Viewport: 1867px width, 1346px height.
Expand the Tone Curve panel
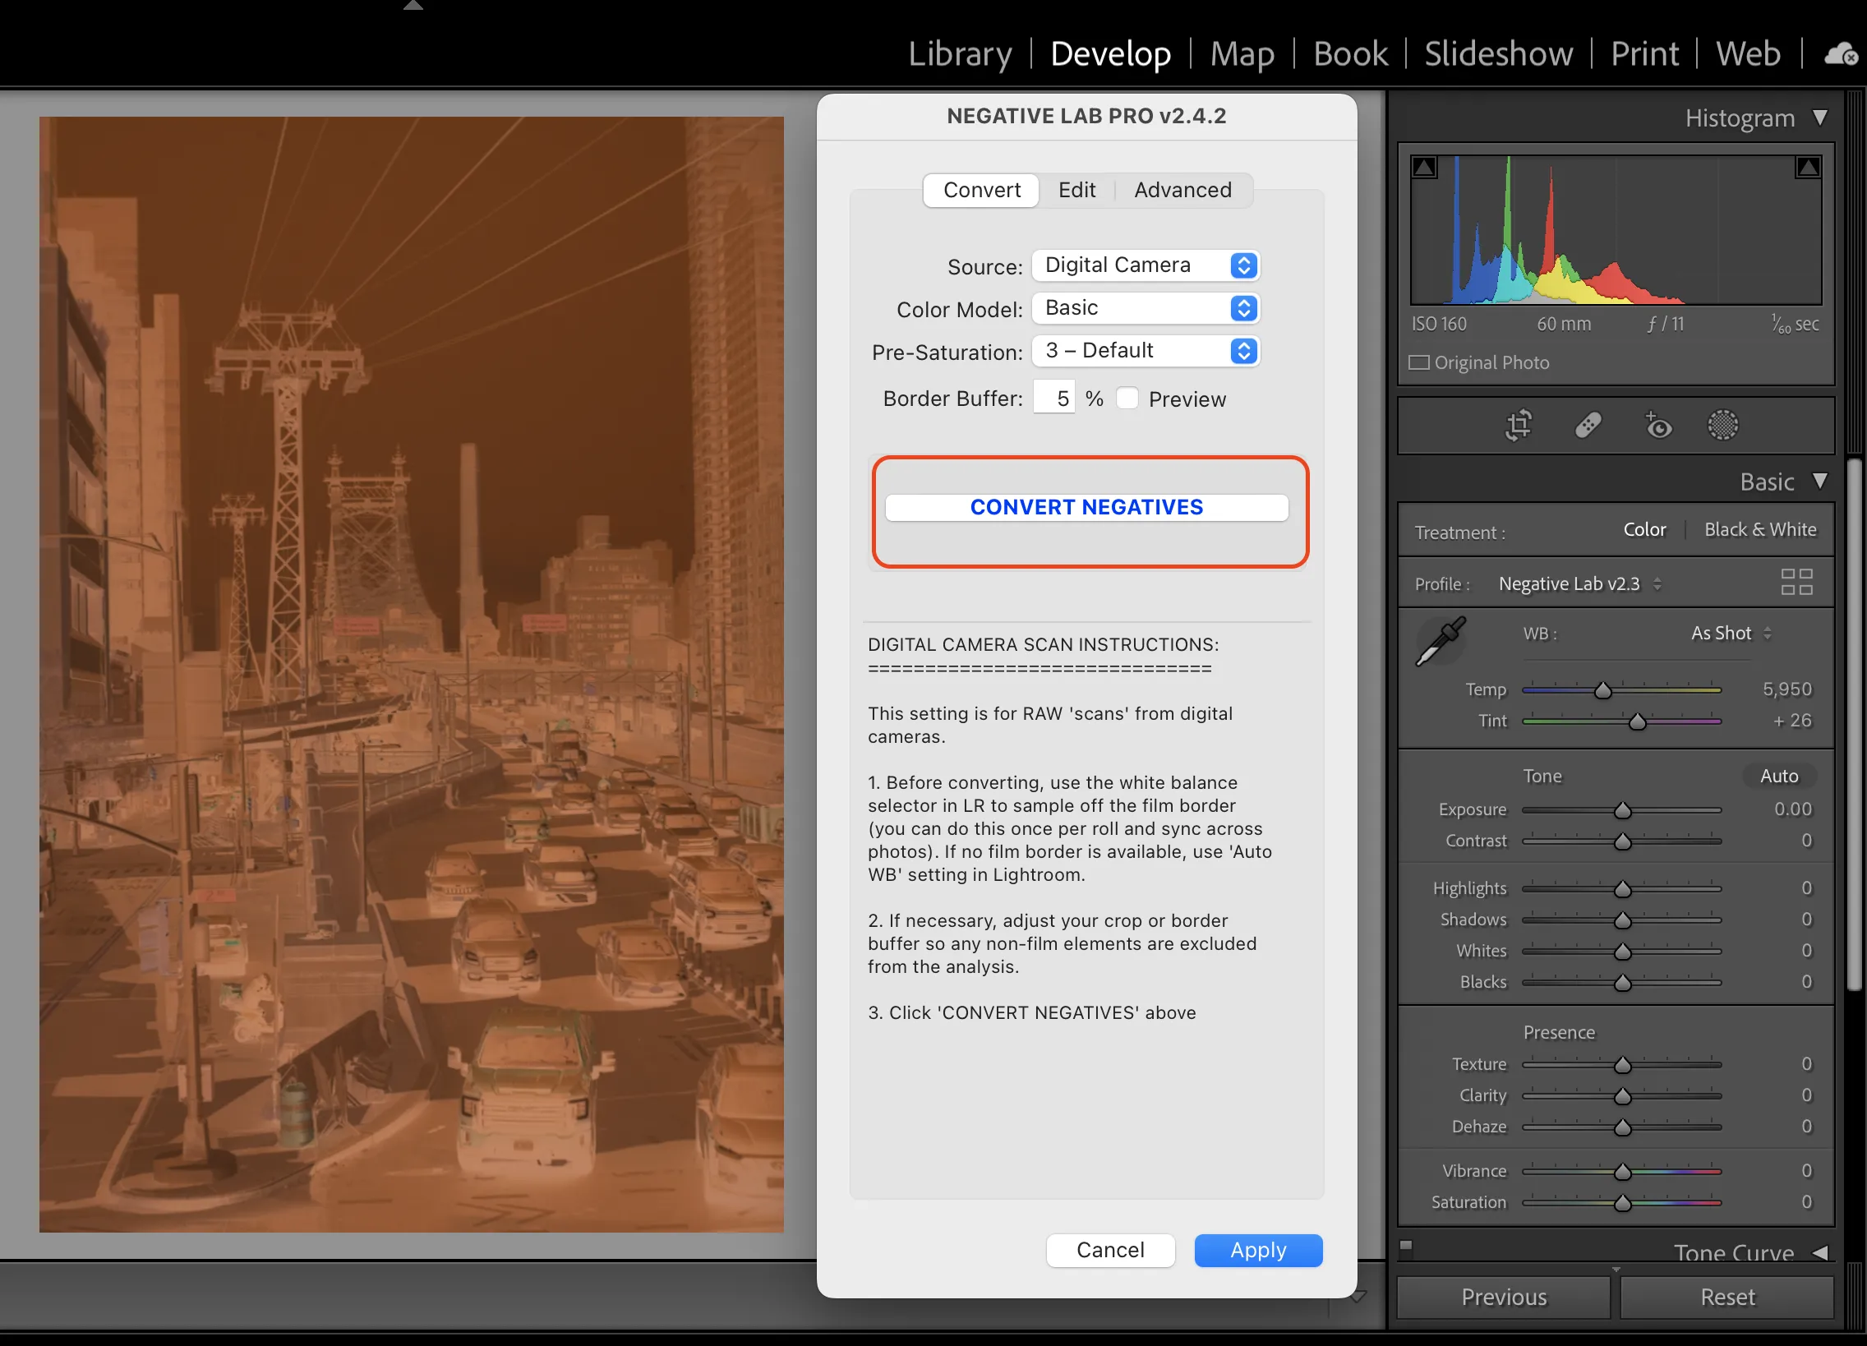click(1820, 1252)
